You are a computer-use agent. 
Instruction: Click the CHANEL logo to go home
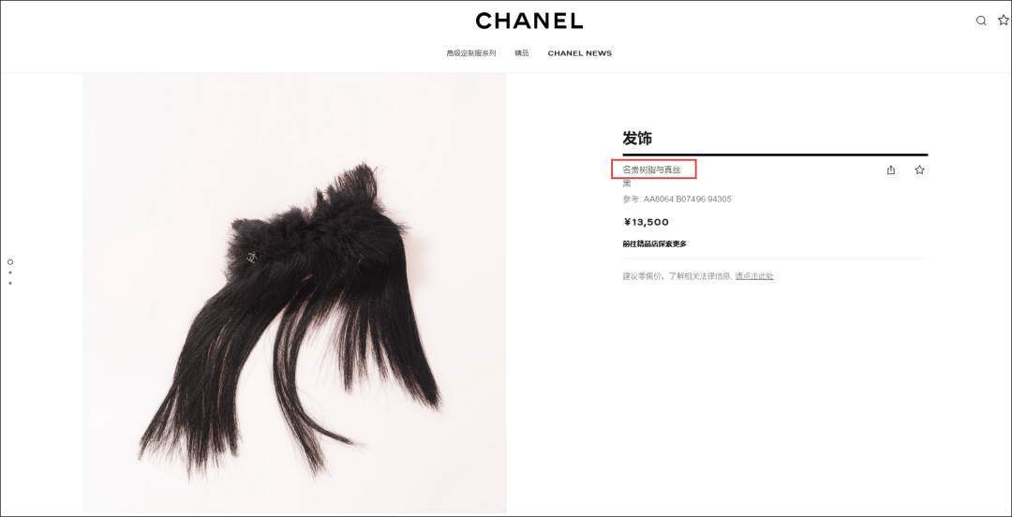[529, 21]
